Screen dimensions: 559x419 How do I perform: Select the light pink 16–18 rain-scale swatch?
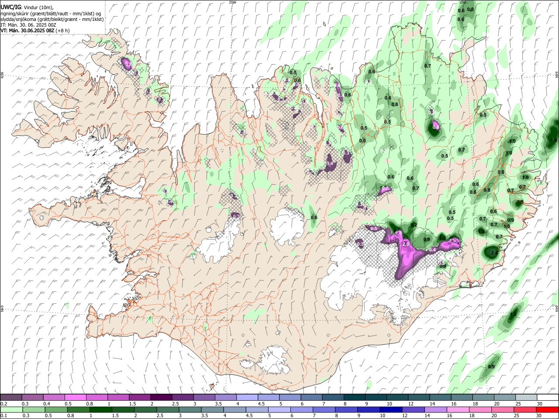point(459,409)
